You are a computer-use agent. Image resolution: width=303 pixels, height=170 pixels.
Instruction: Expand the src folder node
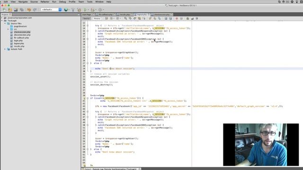click(x=8, y=29)
